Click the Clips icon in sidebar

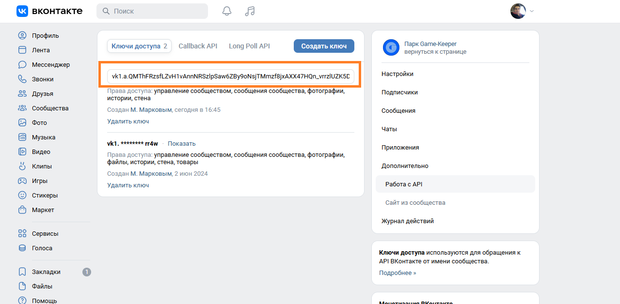[x=22, y=166]
